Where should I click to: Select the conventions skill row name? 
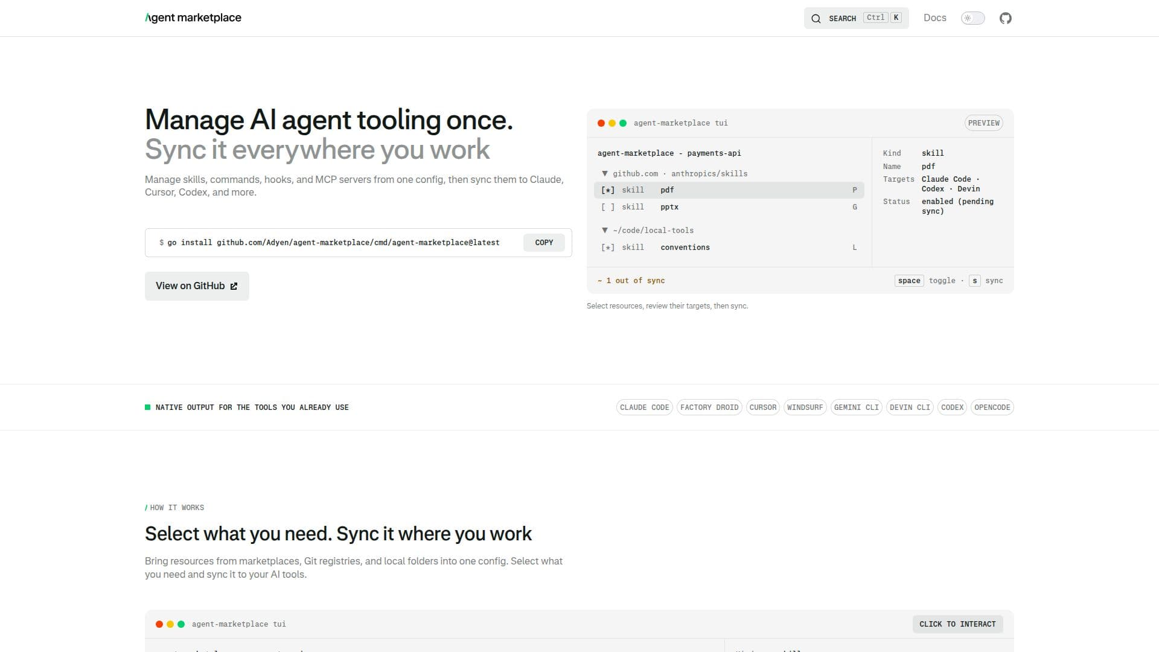[x=685, y=248]
